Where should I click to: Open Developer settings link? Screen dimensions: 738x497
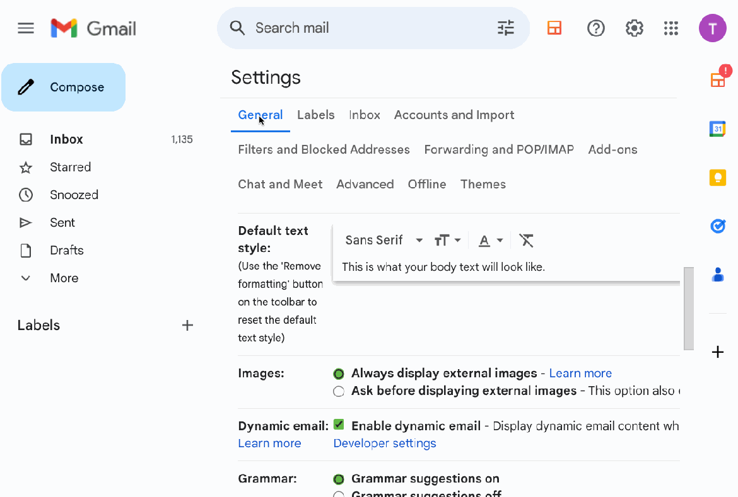point(385,443)
